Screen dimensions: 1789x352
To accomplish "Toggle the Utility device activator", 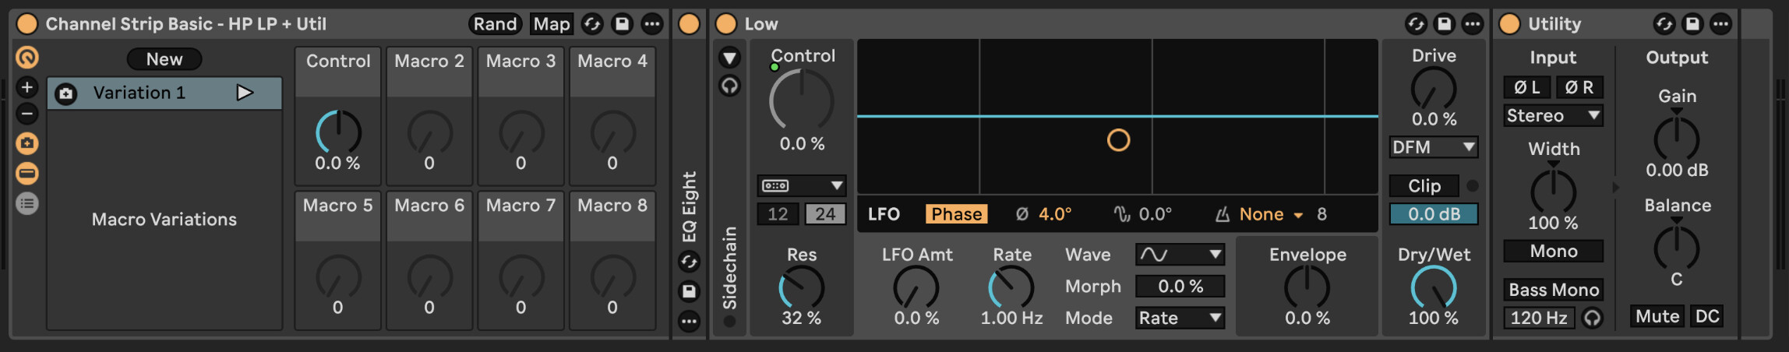I will coord(1509,24).
